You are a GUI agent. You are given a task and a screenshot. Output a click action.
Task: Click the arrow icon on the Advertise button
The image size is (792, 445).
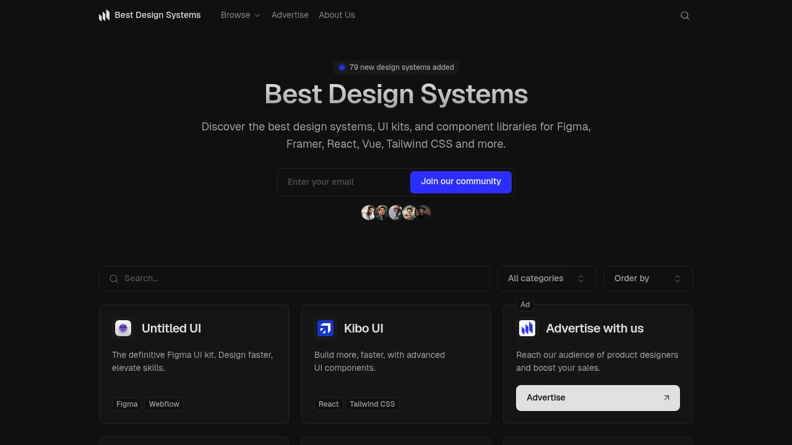point(666,397)
